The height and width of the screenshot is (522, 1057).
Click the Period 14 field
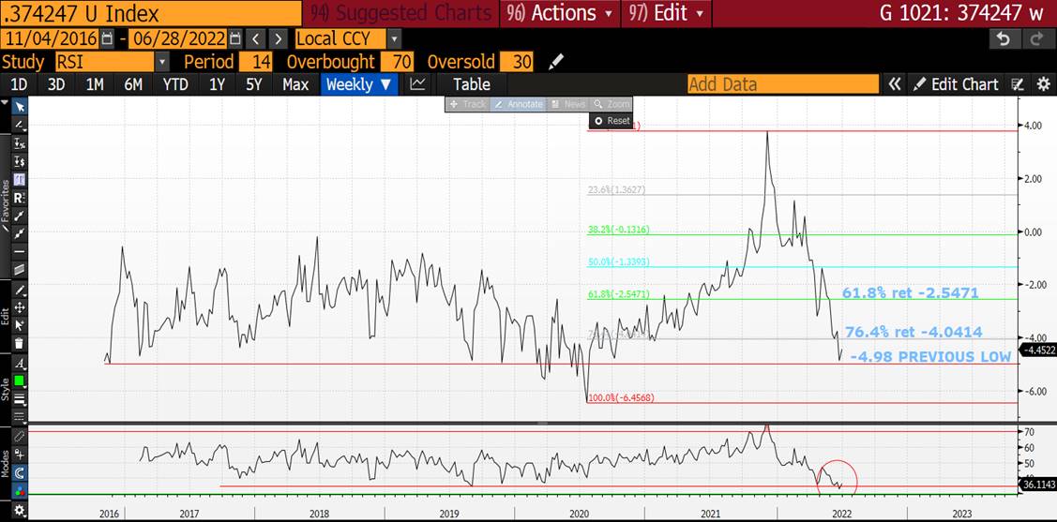[x=255, y=62]
